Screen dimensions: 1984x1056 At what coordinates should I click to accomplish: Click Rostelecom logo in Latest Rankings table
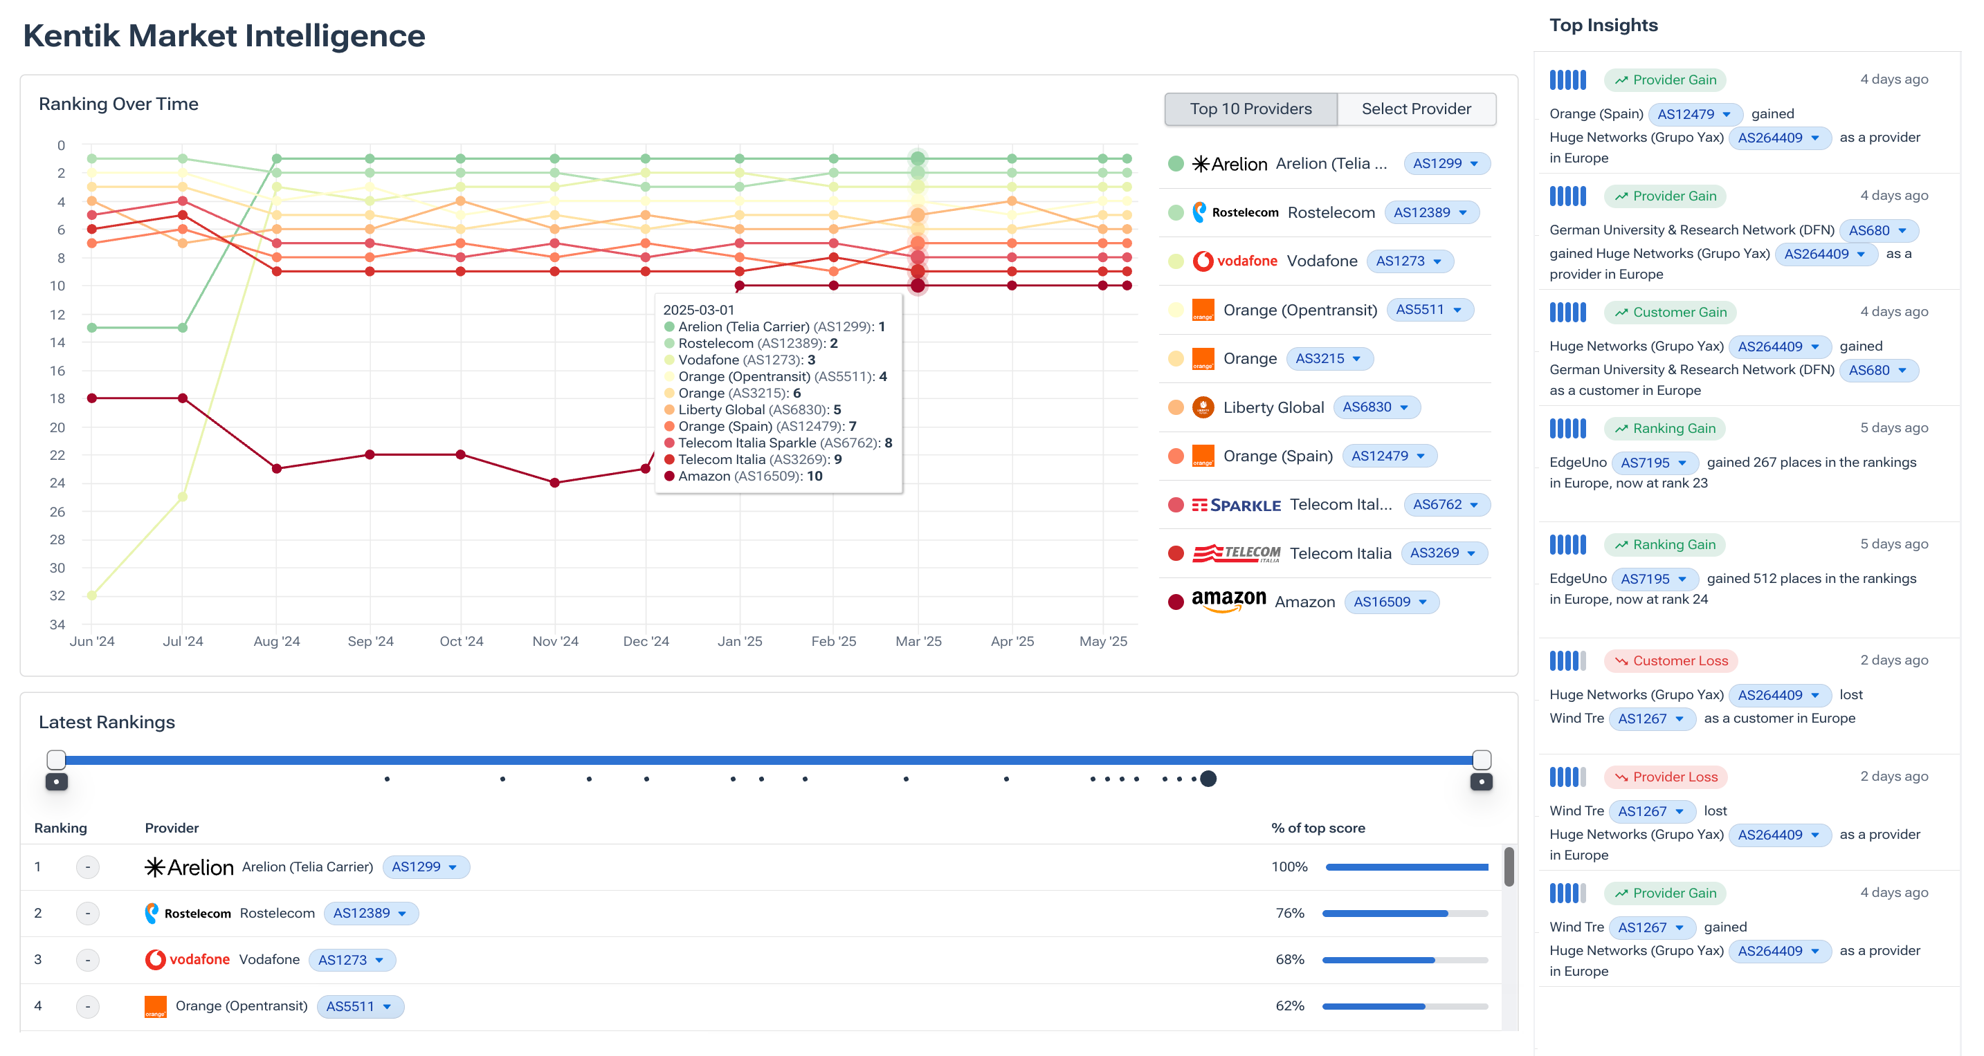point(188,914)
